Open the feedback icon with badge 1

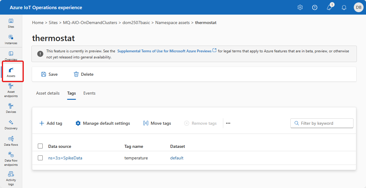pyautogui.click(x=330, y=7)
